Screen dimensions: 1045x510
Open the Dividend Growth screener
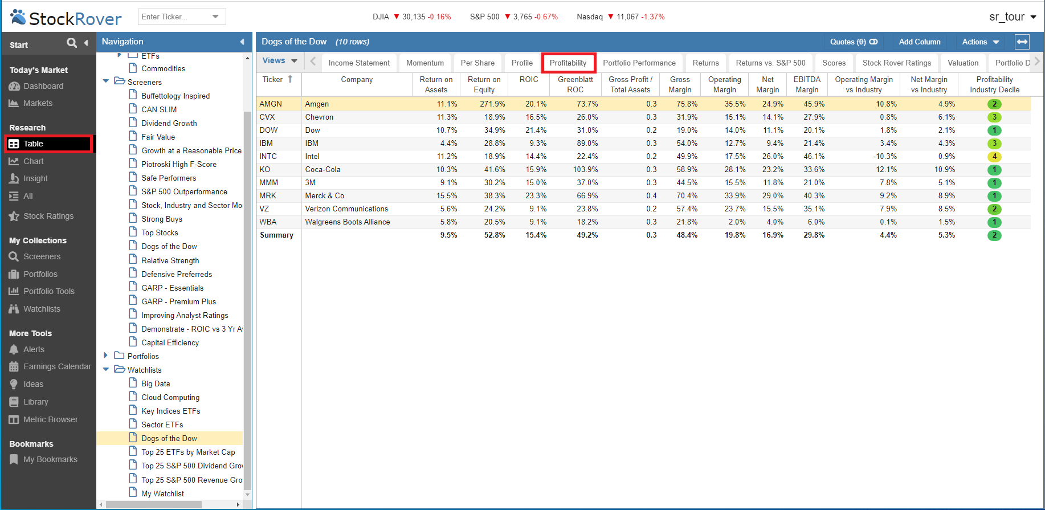click(169, 123)
